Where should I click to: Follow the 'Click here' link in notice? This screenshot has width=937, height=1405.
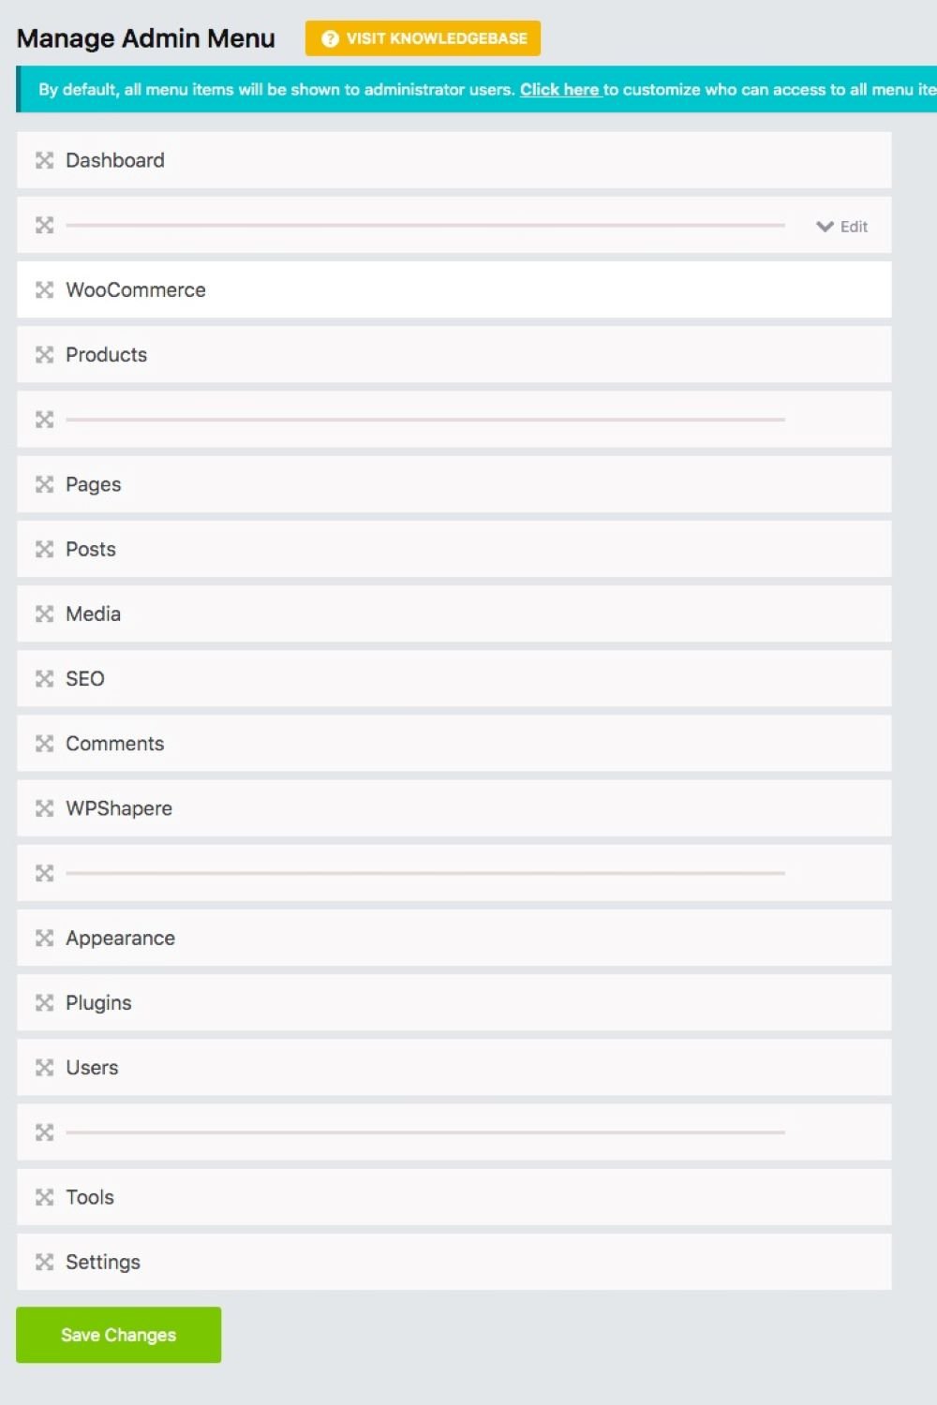click(559, 90)
